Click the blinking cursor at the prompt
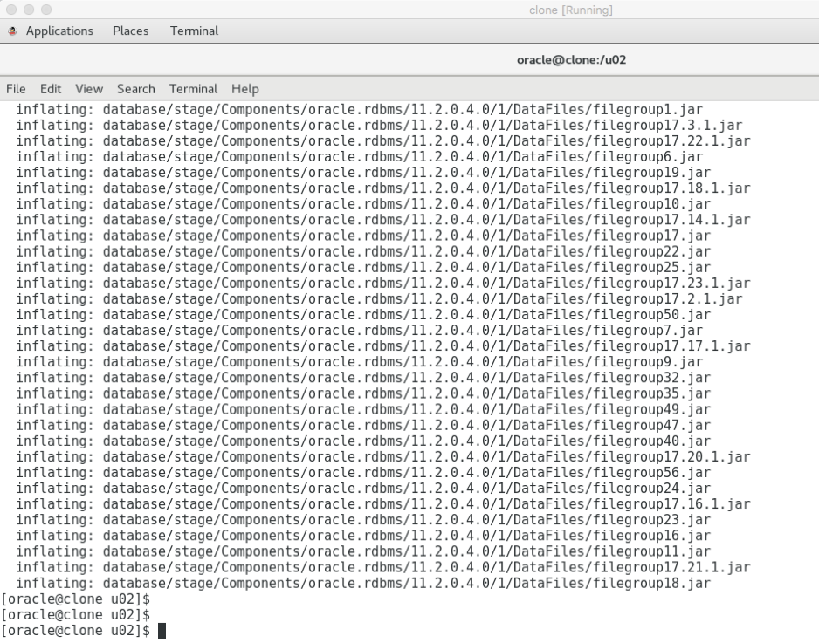The width and height of the screenshot is (819, 643). click(x=161, y=630)
